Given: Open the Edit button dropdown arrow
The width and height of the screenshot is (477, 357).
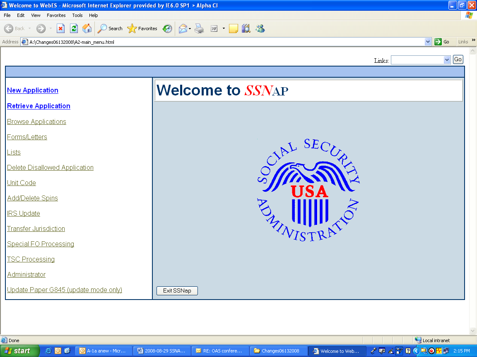Looking at the screenshot, I should pyautogui.click(x=224, y=29).
